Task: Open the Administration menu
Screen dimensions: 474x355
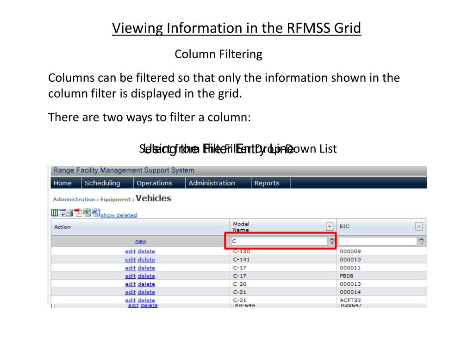Action: (x=212, y=183)
